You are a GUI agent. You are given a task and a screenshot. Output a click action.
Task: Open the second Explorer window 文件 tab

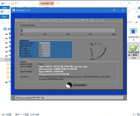tap(4, 17)
